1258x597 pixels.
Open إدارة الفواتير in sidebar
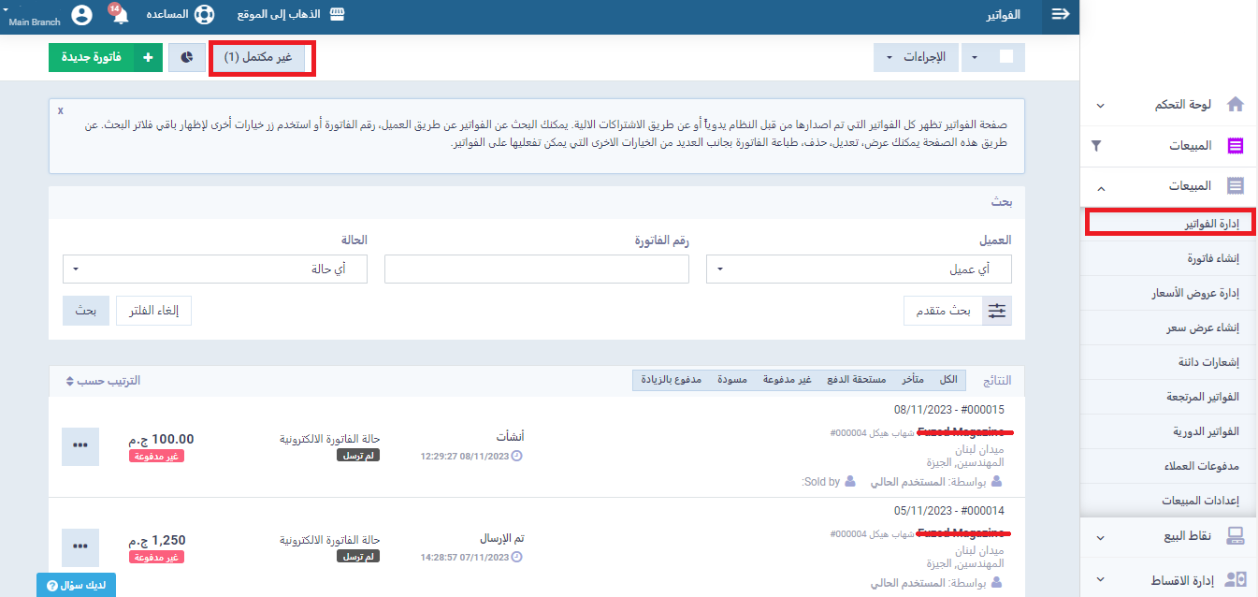point(1168,223)
